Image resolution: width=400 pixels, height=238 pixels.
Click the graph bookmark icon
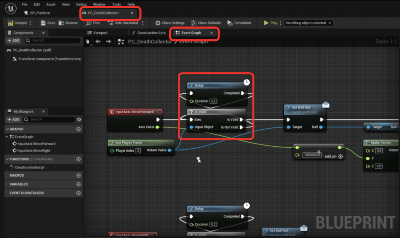[x=88, y=41]
